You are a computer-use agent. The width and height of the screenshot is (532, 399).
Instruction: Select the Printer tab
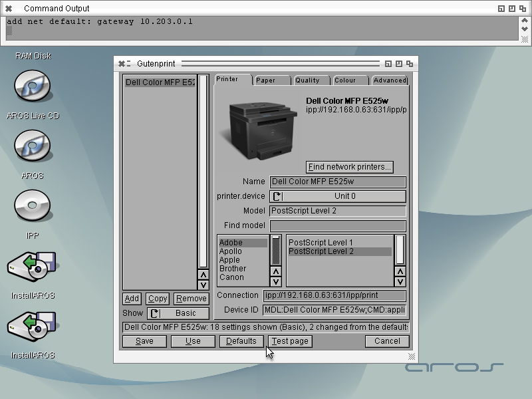(233, 79)
